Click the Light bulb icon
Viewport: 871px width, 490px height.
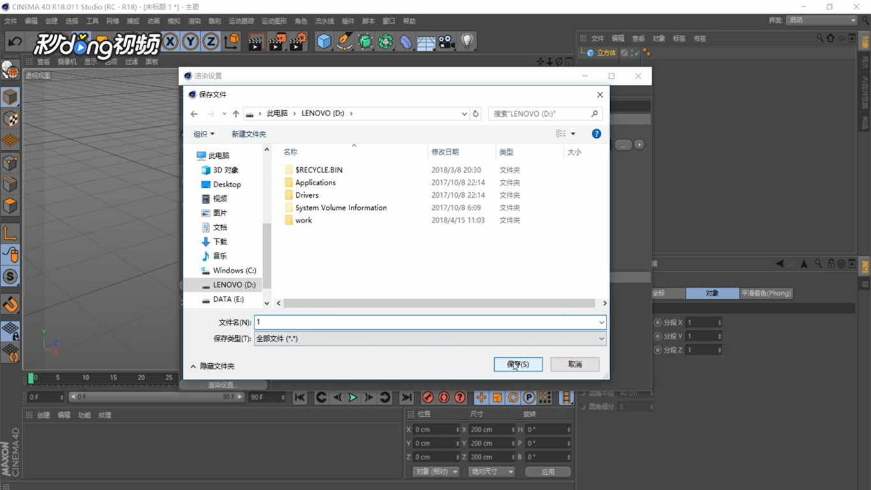tap(467, 42)
